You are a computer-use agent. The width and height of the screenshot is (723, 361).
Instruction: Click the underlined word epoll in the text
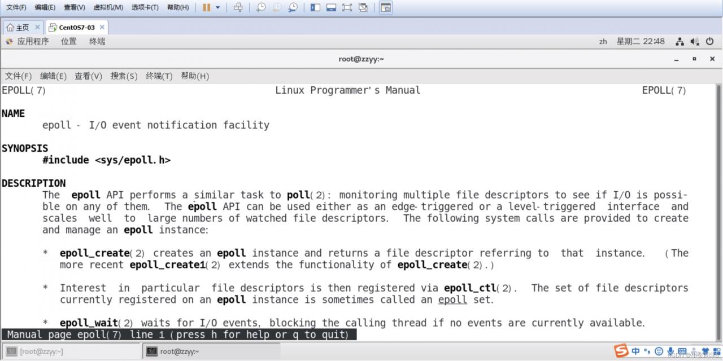coord(452,300)
